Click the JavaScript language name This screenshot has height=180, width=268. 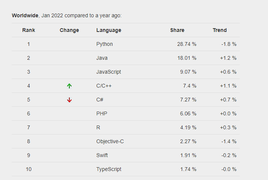point(109,72)
